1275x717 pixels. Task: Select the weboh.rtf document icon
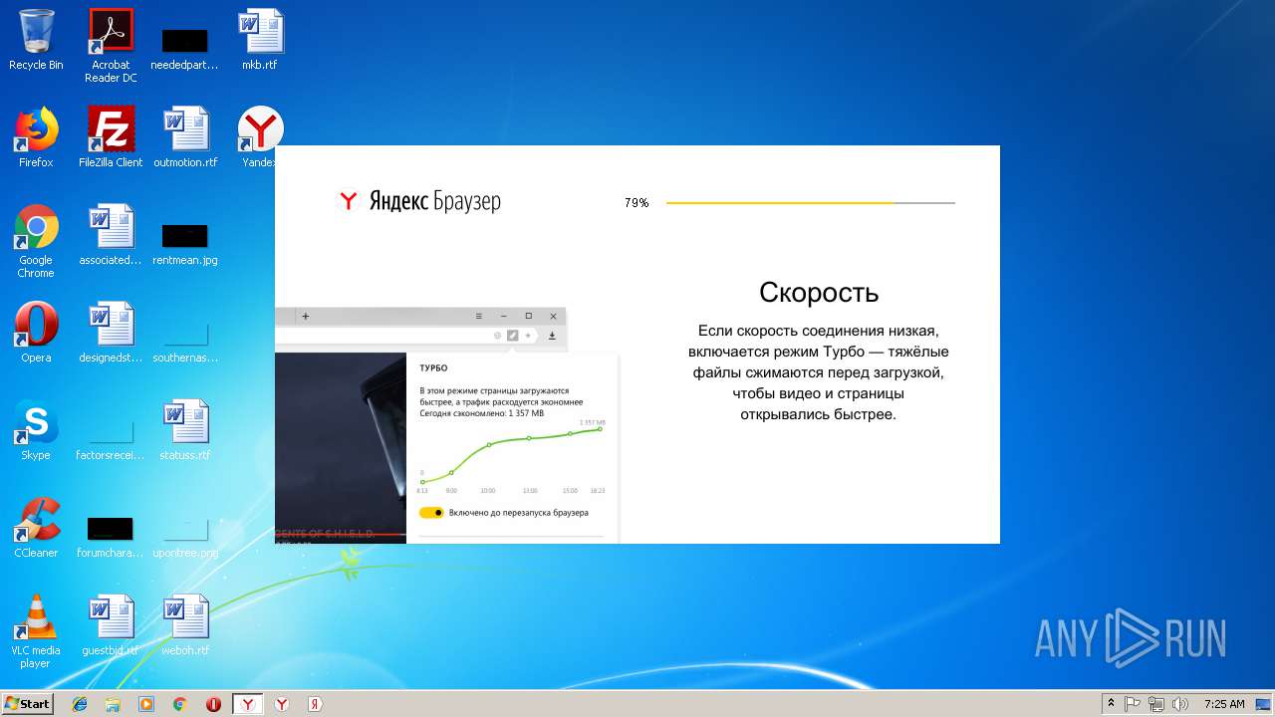click(185, 625)
